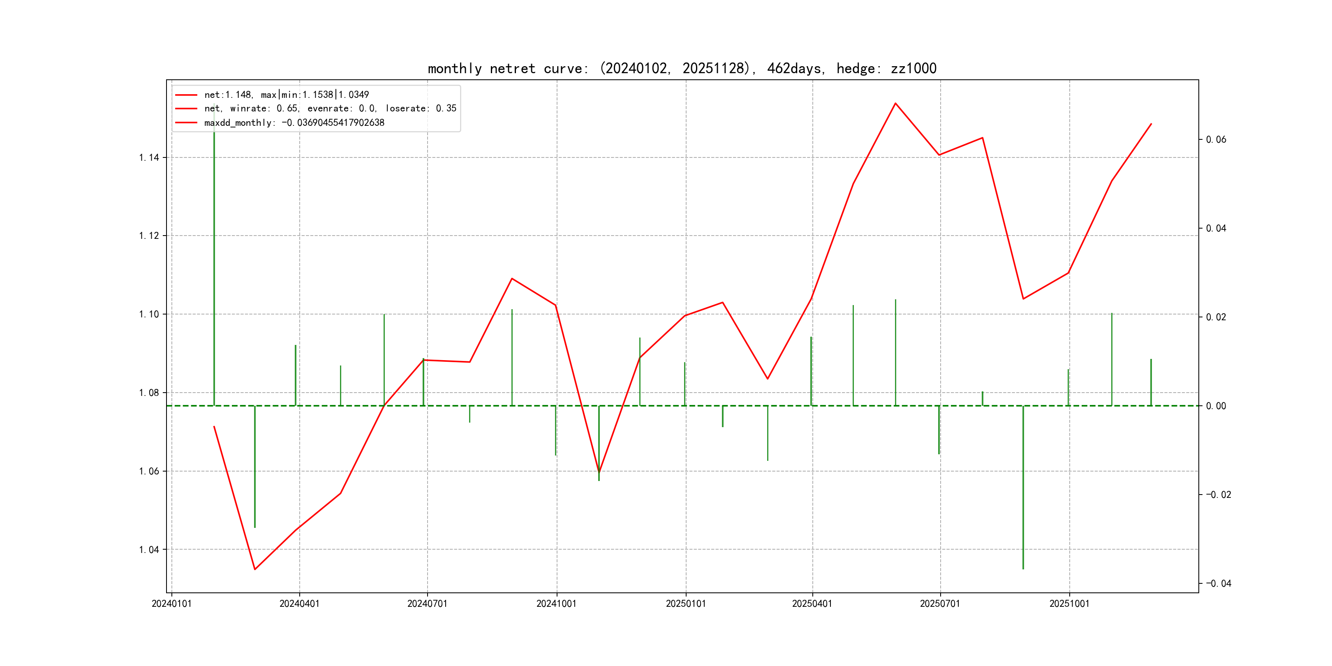Click right y-axis label 0.00
This screenshot has height=666, width=1332.
pos(1216,406)
